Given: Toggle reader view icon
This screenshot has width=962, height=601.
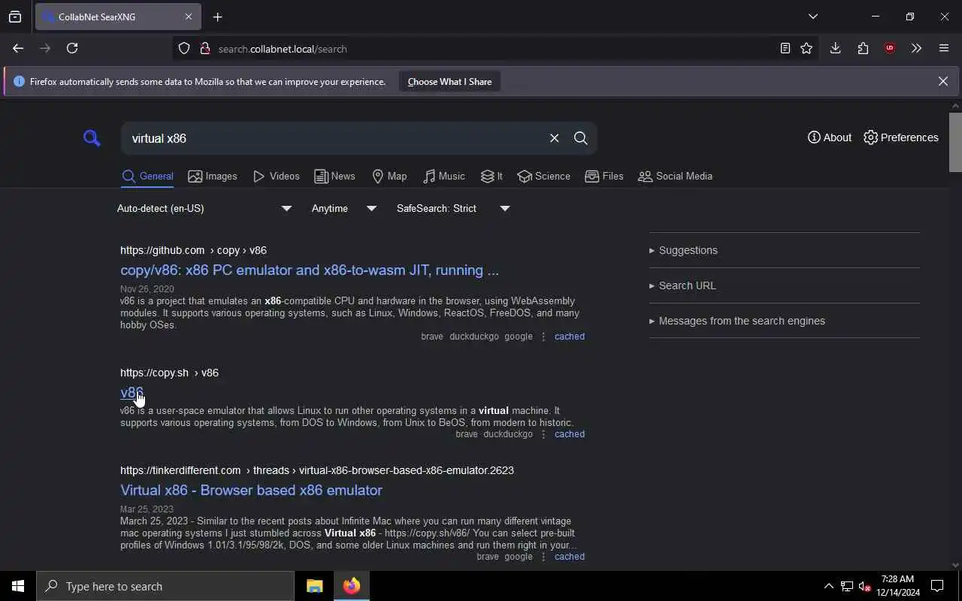Looking at the screenshot, I should (785, 48).
